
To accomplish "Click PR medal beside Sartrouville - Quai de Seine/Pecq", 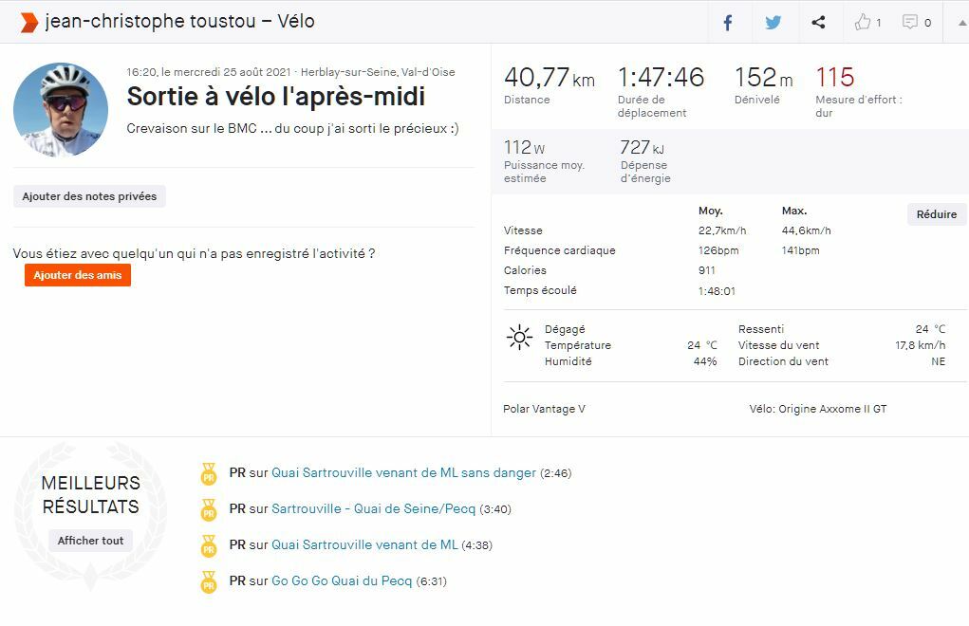I will coord(209,509).
